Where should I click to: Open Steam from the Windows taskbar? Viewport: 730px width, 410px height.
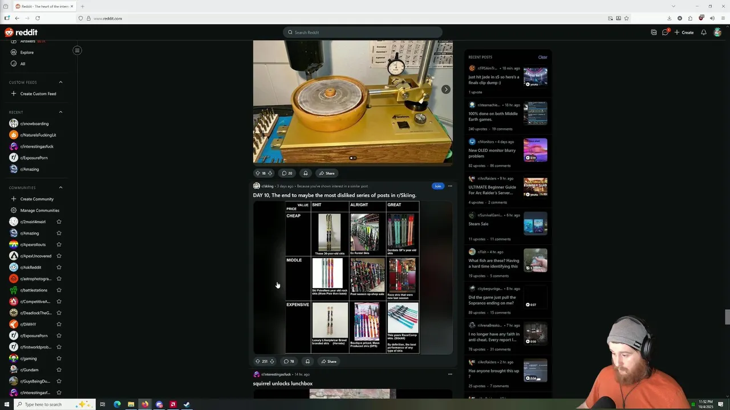click(186, 404)
